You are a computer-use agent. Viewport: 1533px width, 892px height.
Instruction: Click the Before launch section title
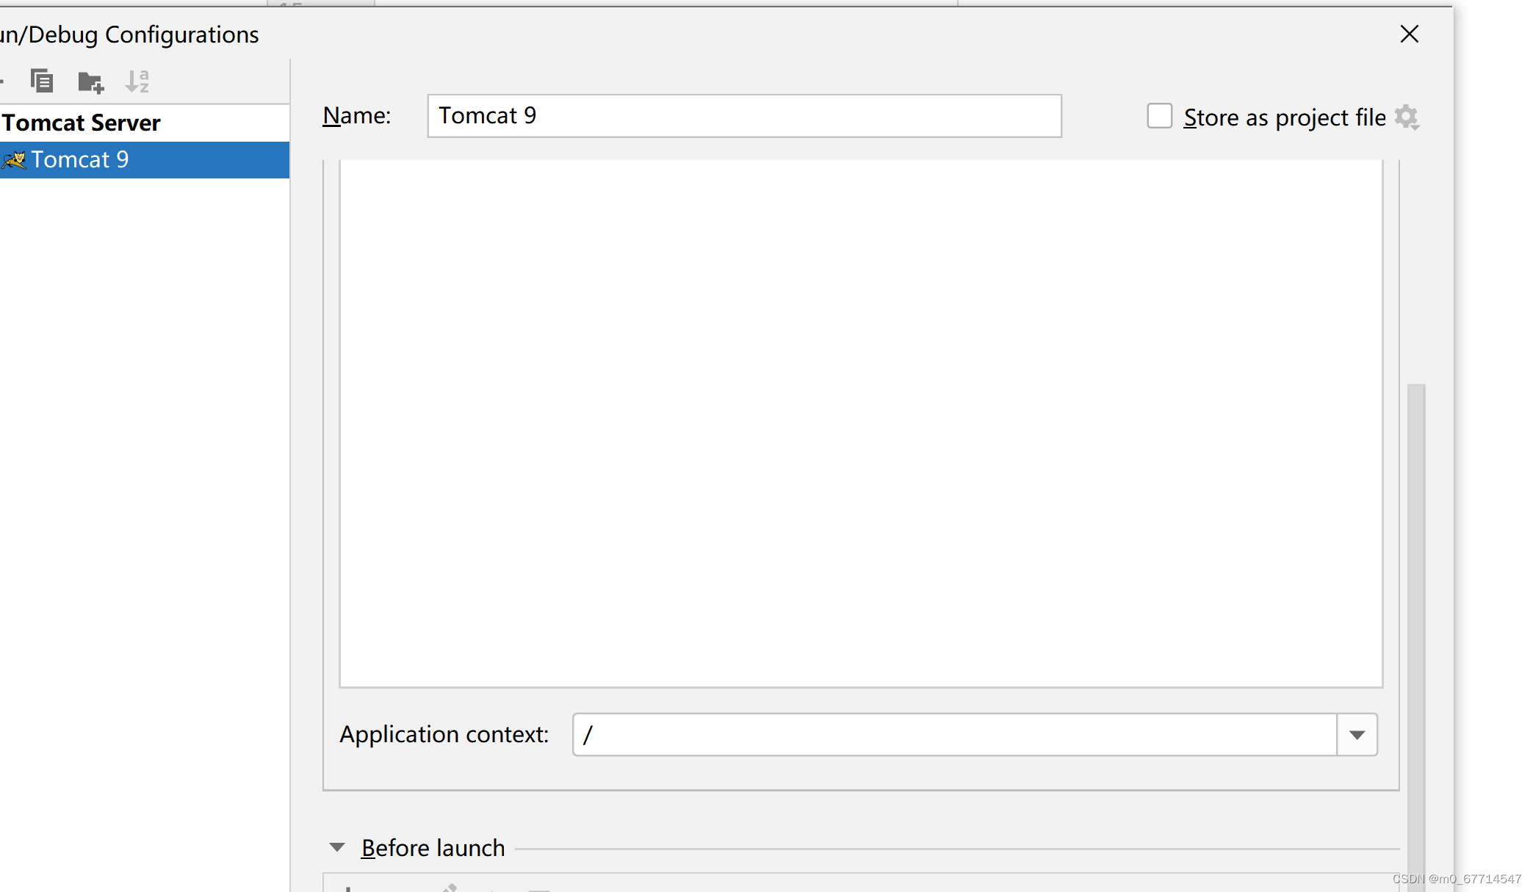point(433,848)
